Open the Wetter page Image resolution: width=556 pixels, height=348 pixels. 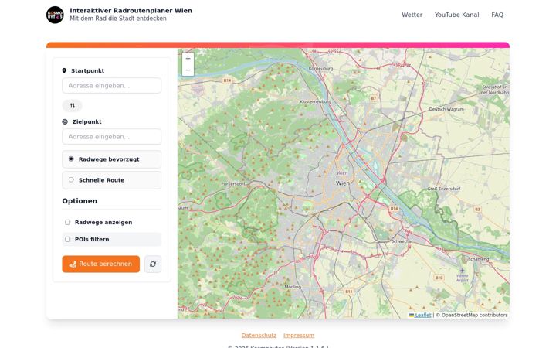[x=412, y=15]
